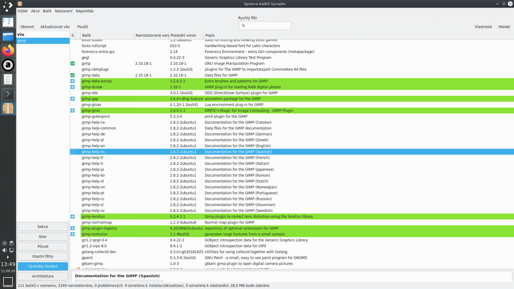Open the clipboard icon near the clock
The height and width of the screenshot is (289, 514).
12,243
